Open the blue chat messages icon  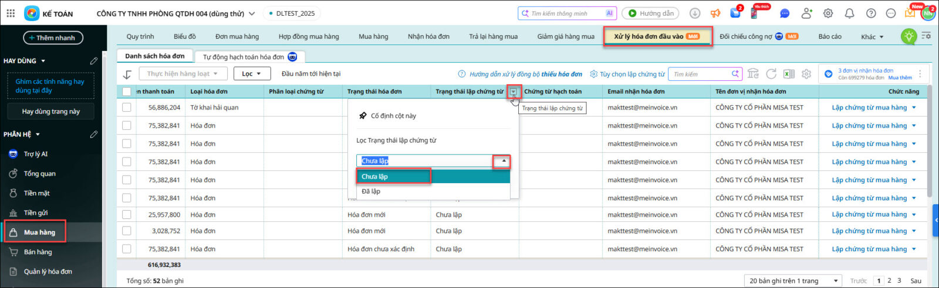785,13
